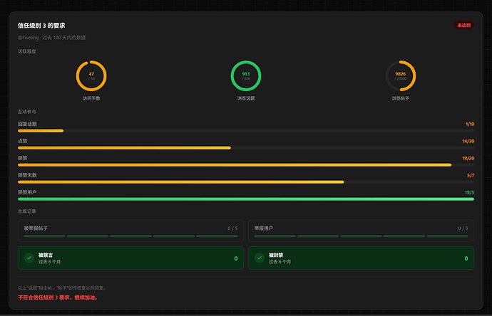492x316 pixels.
Task: Click the 获赞 row label
Action: coord(23,158)
